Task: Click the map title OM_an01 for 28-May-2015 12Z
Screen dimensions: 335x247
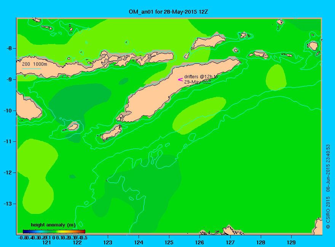Action: pos(168,12)
